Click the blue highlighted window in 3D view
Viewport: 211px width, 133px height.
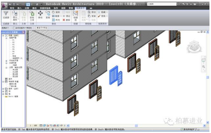[115, 75]
